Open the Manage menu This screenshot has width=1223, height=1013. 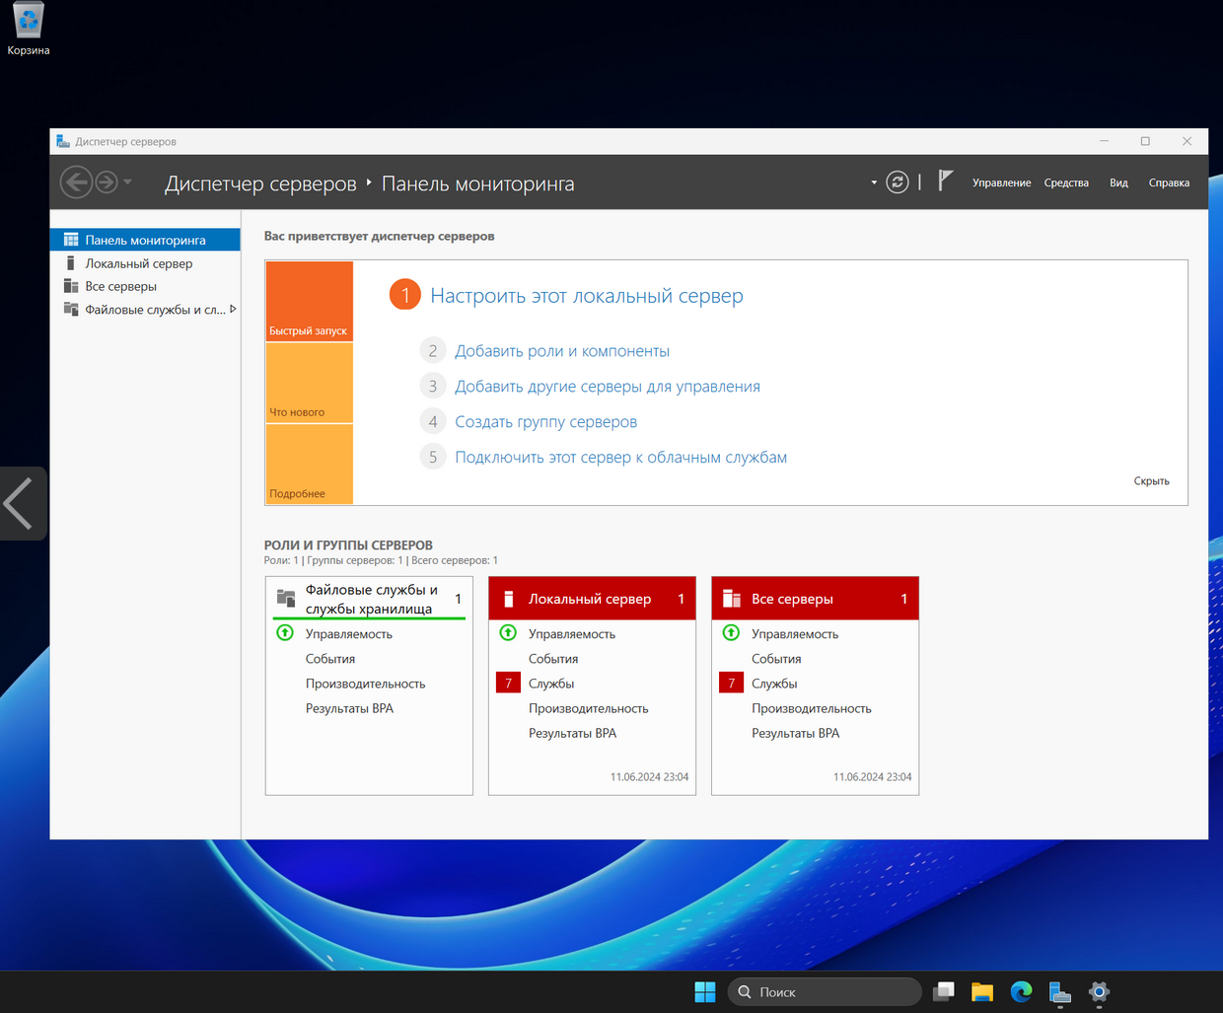[x=1001, y=182]
